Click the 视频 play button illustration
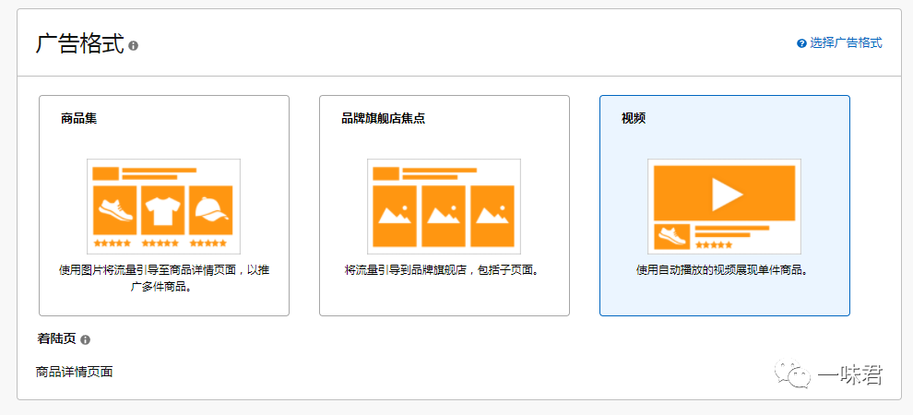This screenshot has width=913, height=415. pyautogui.click(x=724, y=206)
